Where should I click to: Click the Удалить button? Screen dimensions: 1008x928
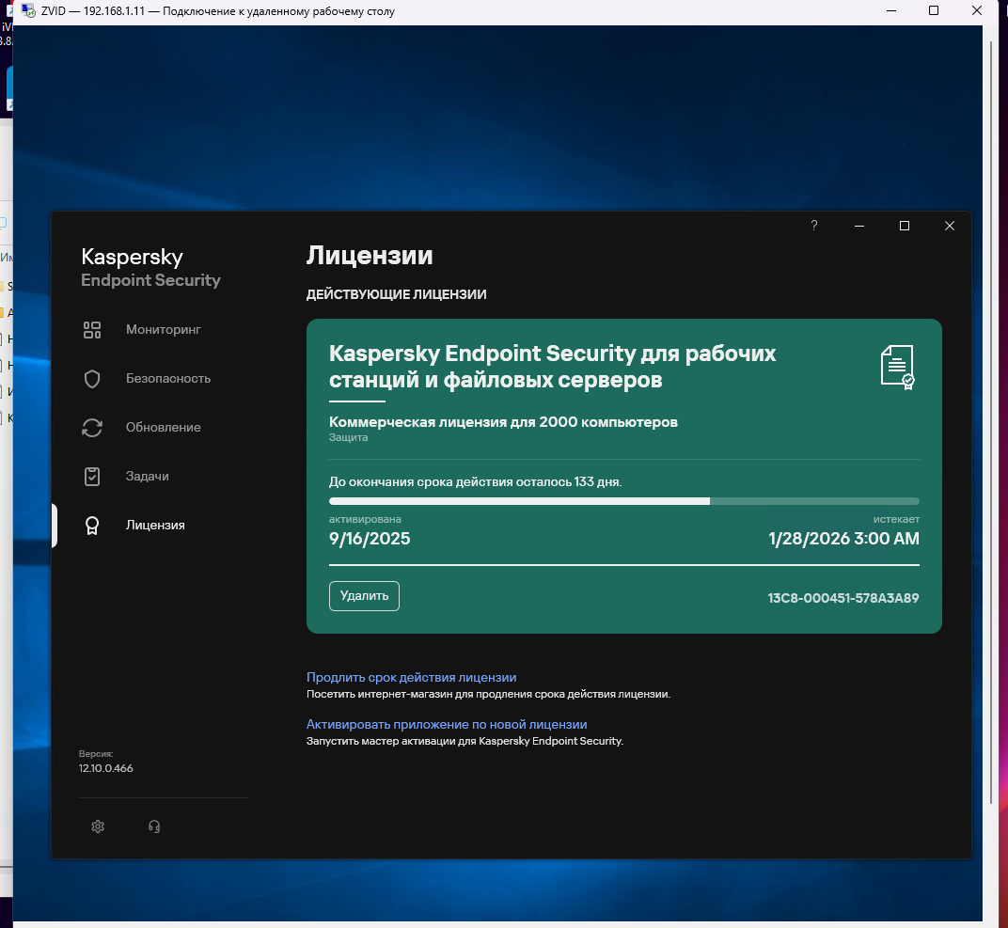(x=364, y=596)
